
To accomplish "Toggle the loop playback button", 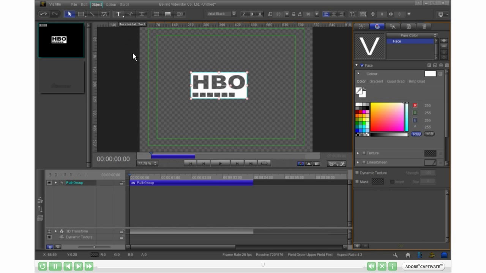I will pyautogui.click(x=264, y=163).
